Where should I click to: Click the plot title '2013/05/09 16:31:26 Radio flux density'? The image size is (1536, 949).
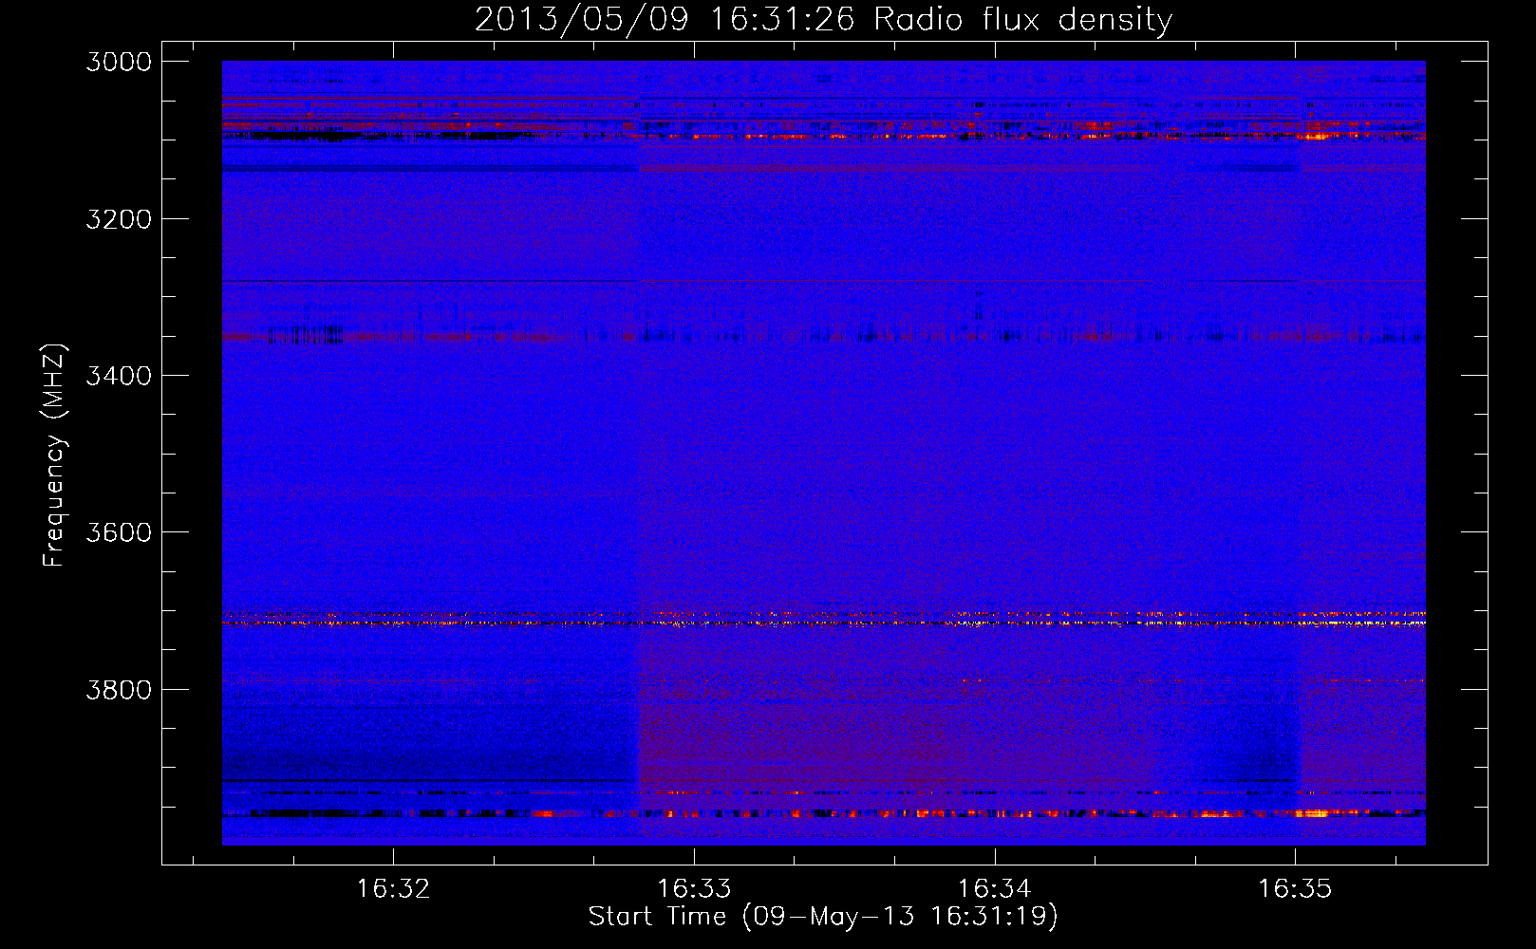tap(823, 19)
